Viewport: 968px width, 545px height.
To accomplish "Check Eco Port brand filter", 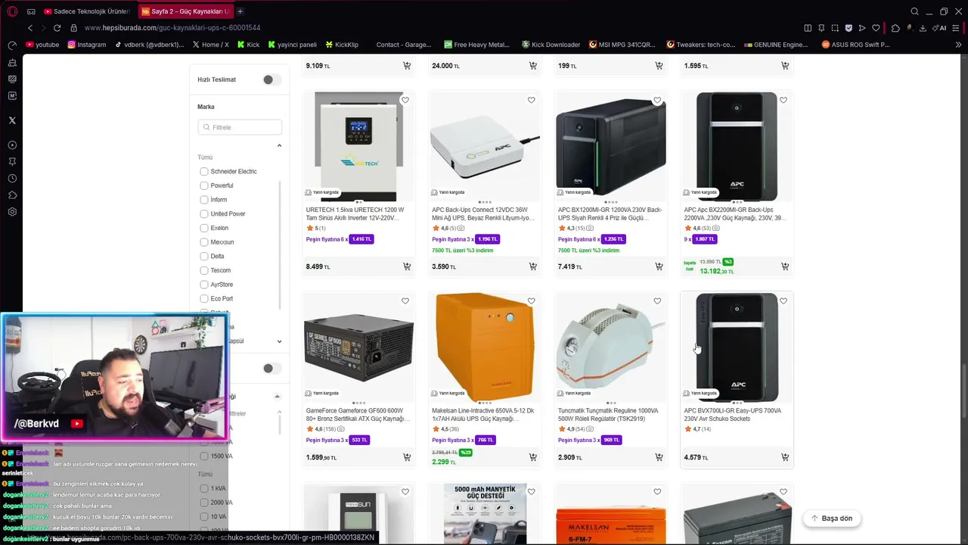I will point(204,298).
